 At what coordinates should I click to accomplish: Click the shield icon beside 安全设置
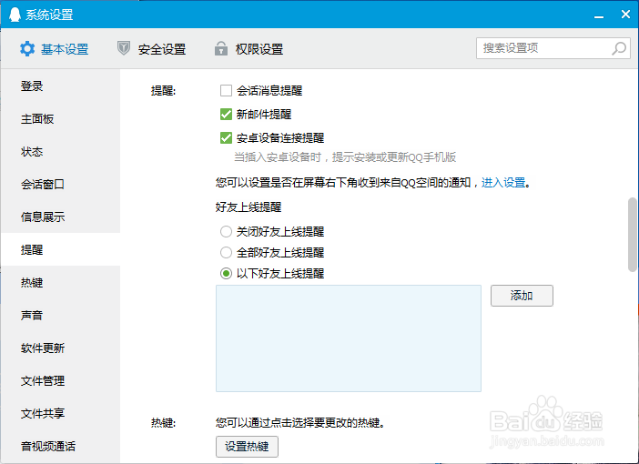[x=124, y=48]
